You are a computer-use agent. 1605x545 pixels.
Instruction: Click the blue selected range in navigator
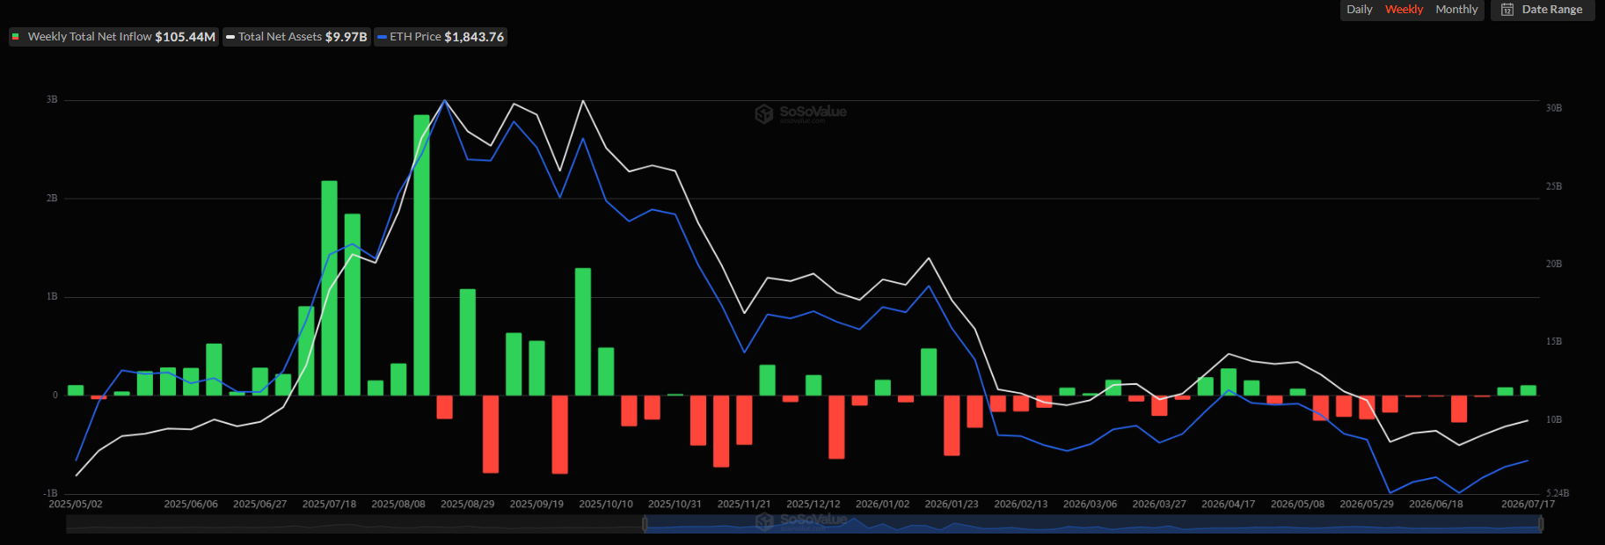(x=1092, y=524)
